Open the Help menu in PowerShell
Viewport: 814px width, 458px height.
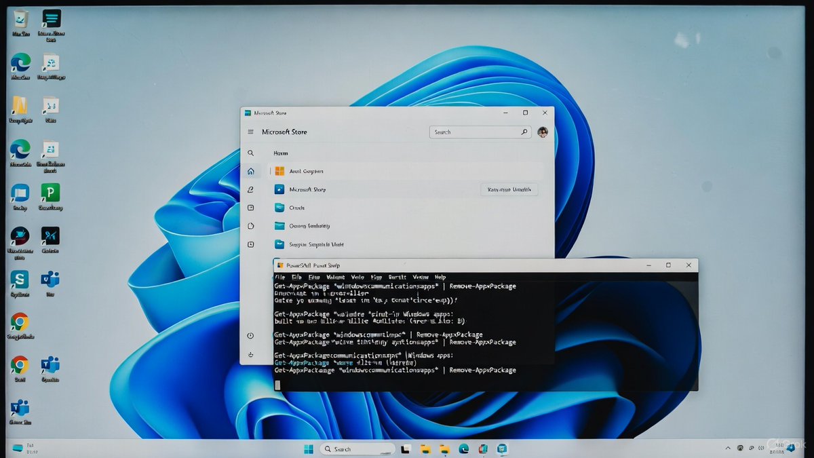[440, 278]
